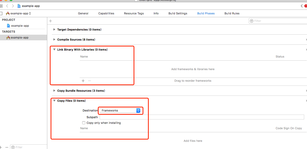Open the related items grid icon

[x=1, y=6]
